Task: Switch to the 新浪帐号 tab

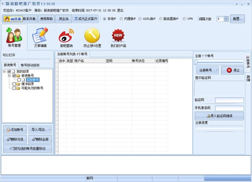Action: coord(10,65)
